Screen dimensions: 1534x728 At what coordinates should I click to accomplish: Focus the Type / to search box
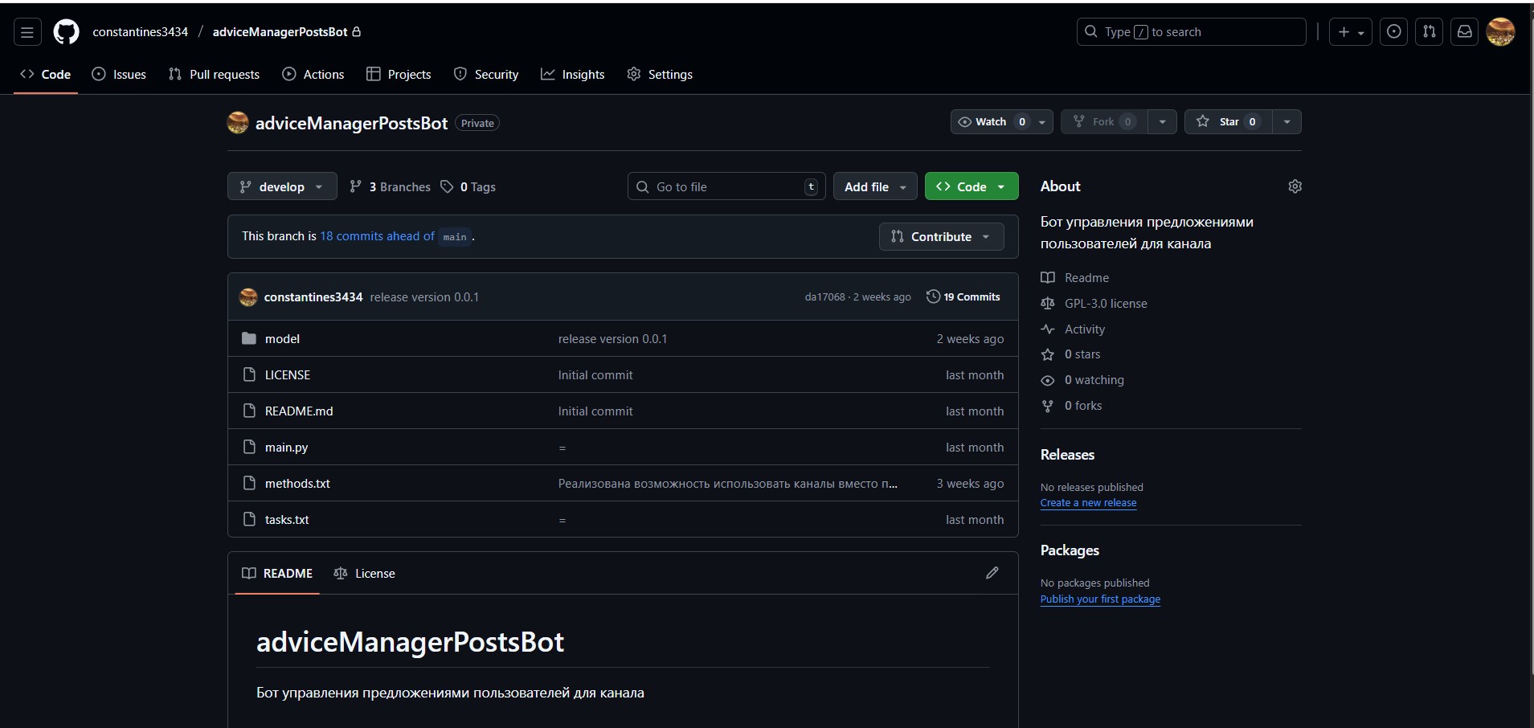1192,32
